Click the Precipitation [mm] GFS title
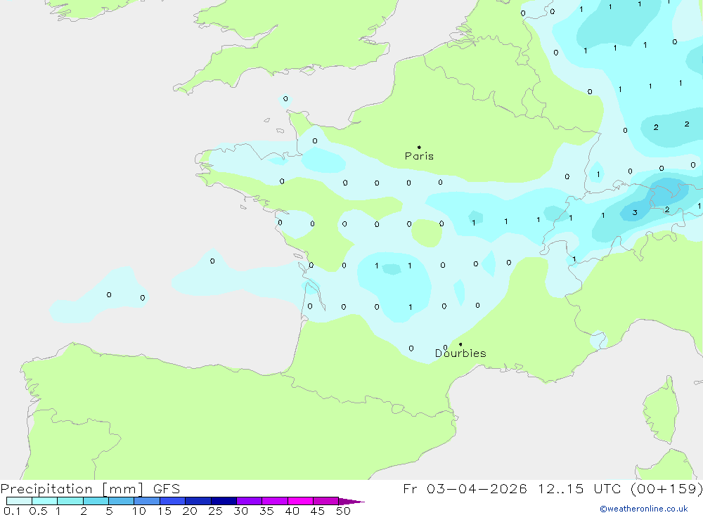The width and height of the screenshot is (703, 515). tap(90, 488)
